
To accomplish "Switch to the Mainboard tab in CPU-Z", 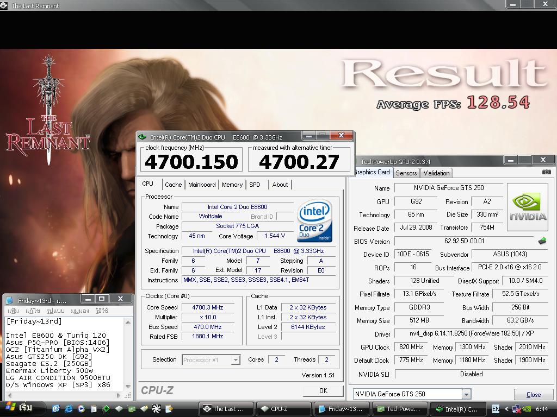I will 202,185.
